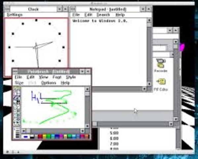
Task: Open the Font menu in Paintbrush
Action: coord(57,77)
